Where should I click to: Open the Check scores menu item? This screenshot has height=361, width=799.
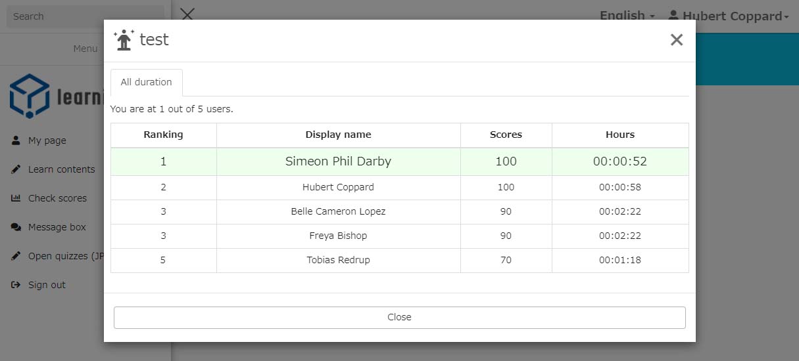click(x=57, y=198)
